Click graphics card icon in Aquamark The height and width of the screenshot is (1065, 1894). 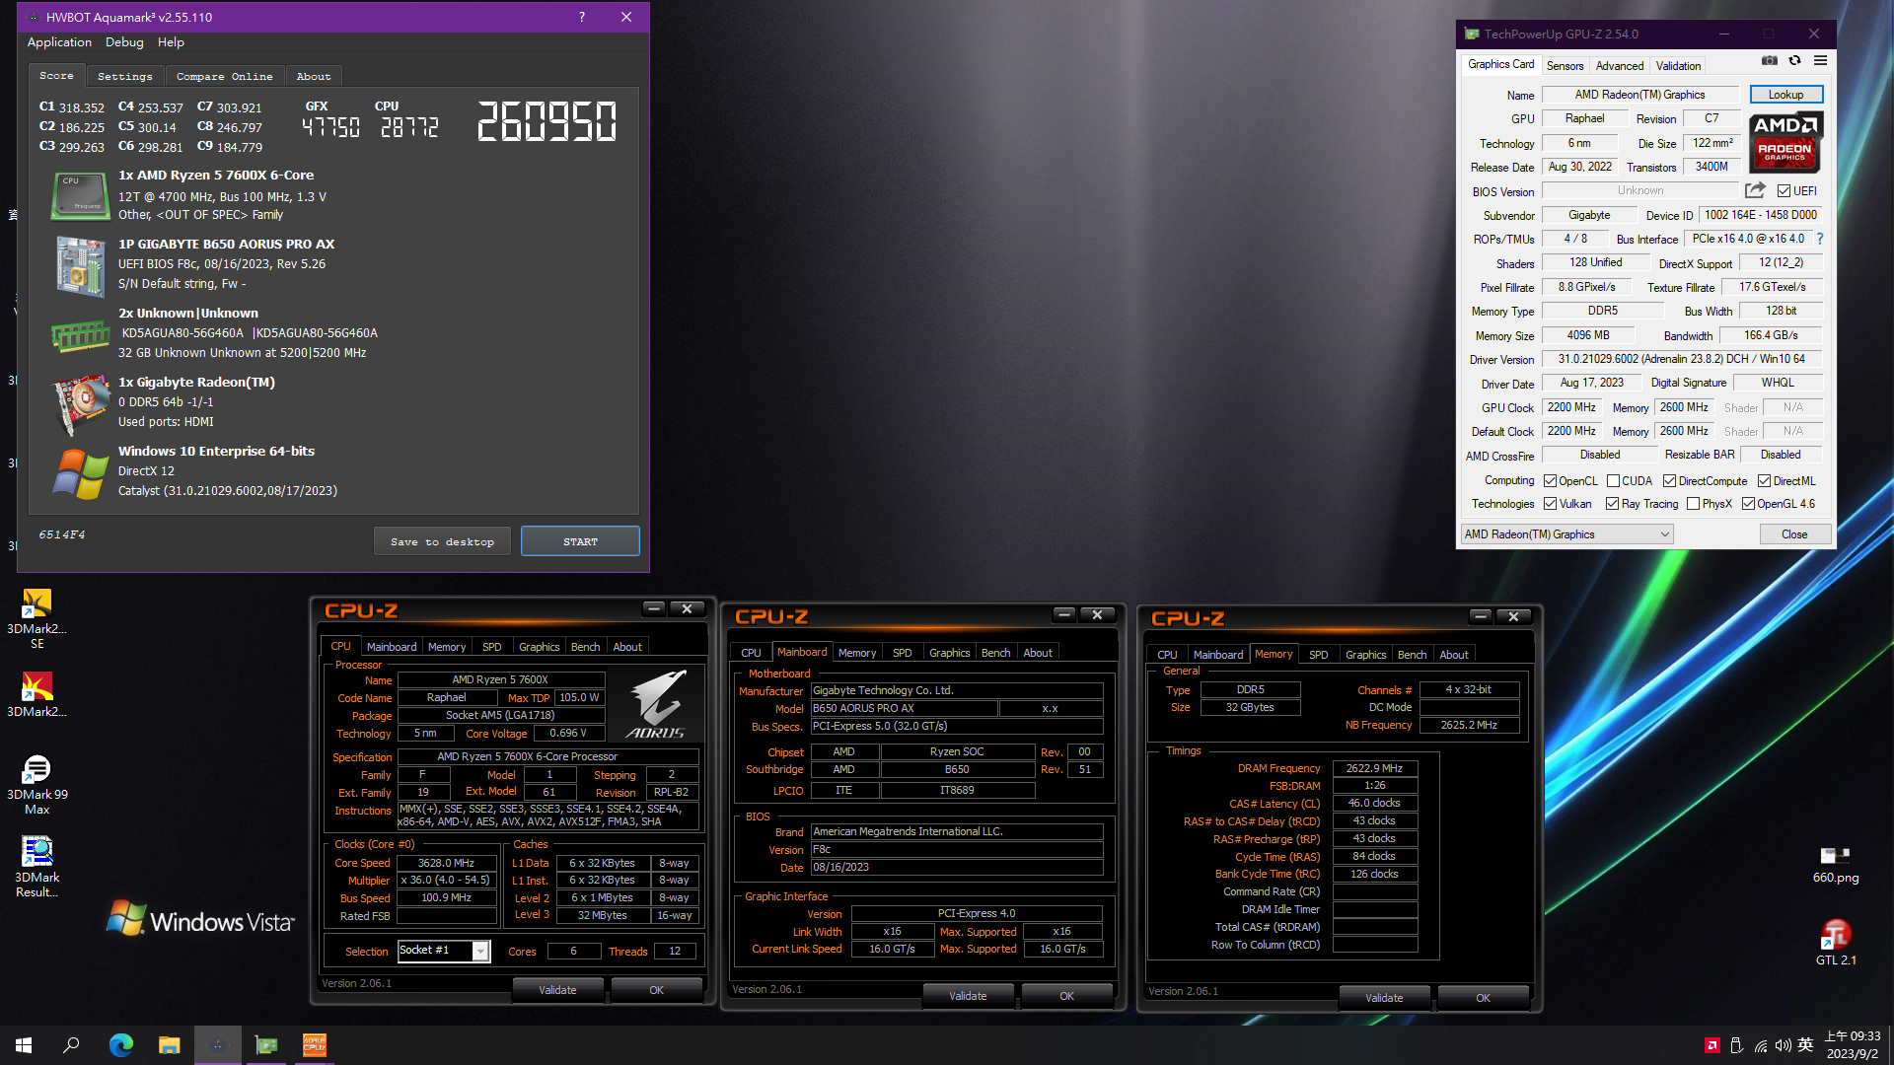click(80, 404)
